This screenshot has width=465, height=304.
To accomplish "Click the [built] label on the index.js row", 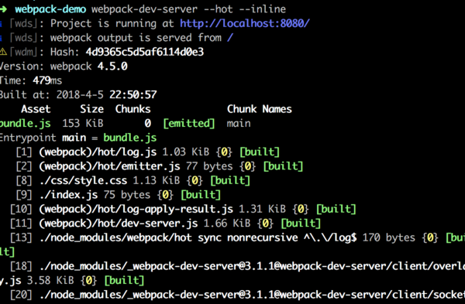I will 201,195.
